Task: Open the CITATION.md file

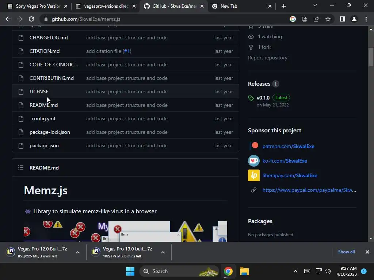Action: point(45,51)
